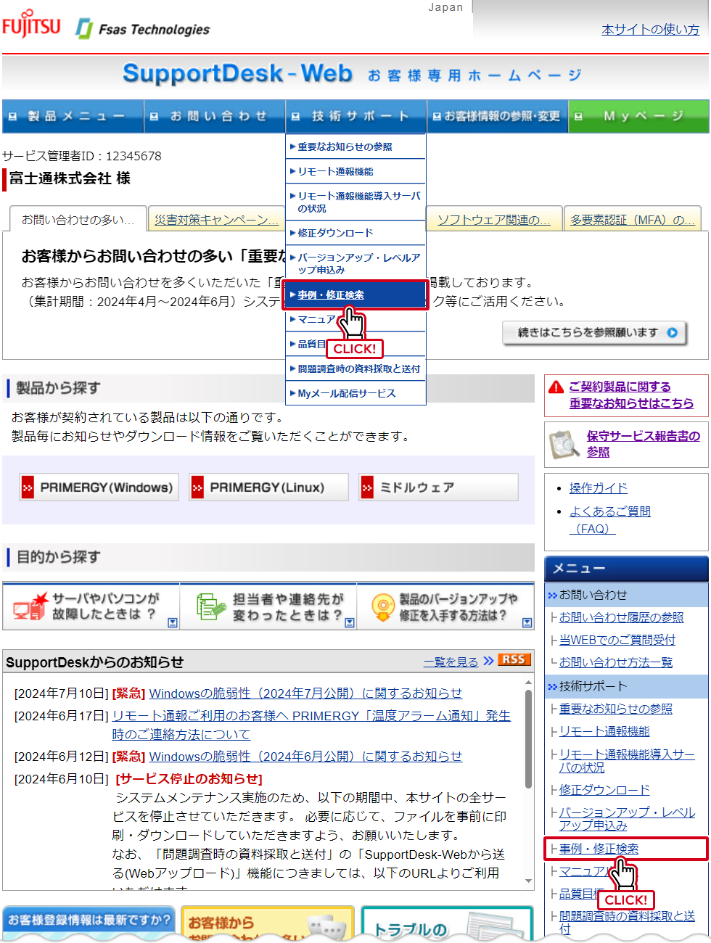The image size is (711, 943).
Task: Select 事例・修正検索 in dropdown menu
Action: point(355,295)
